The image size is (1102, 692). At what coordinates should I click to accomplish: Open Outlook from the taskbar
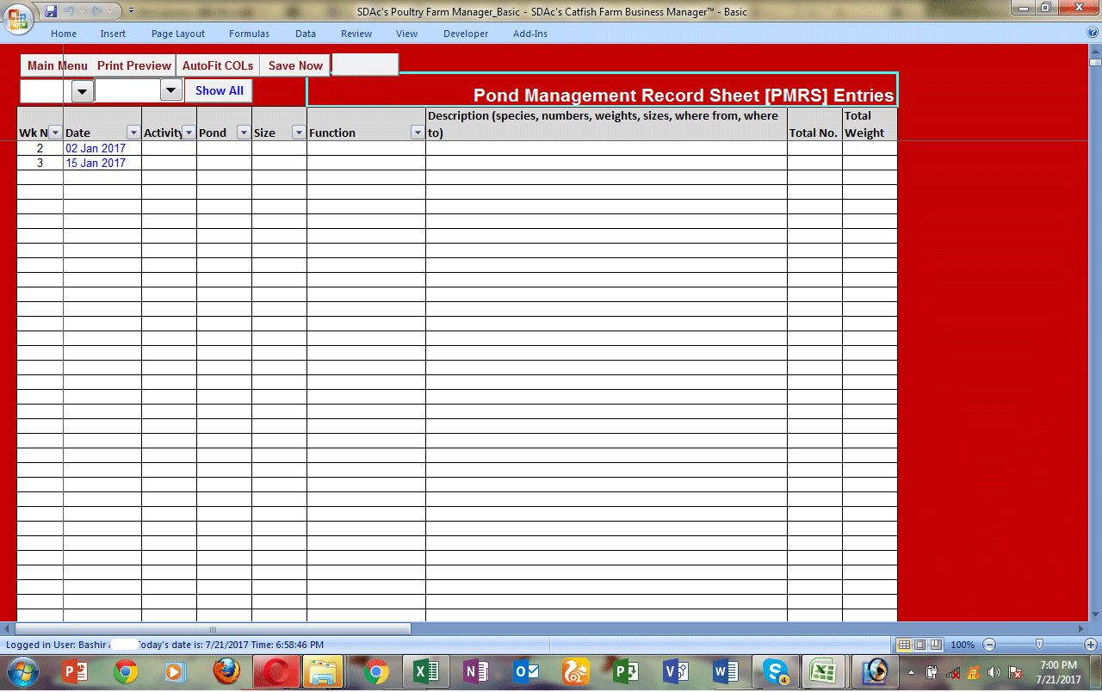(526, 671)
